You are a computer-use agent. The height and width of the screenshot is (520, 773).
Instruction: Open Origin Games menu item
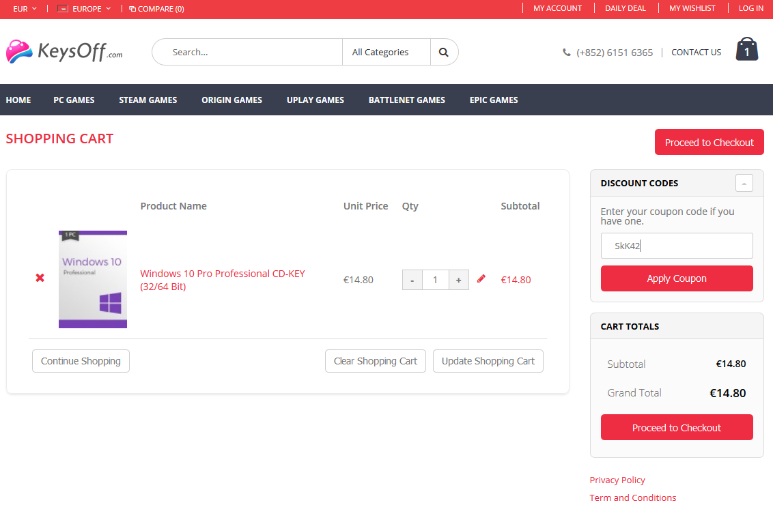point(231,100)
